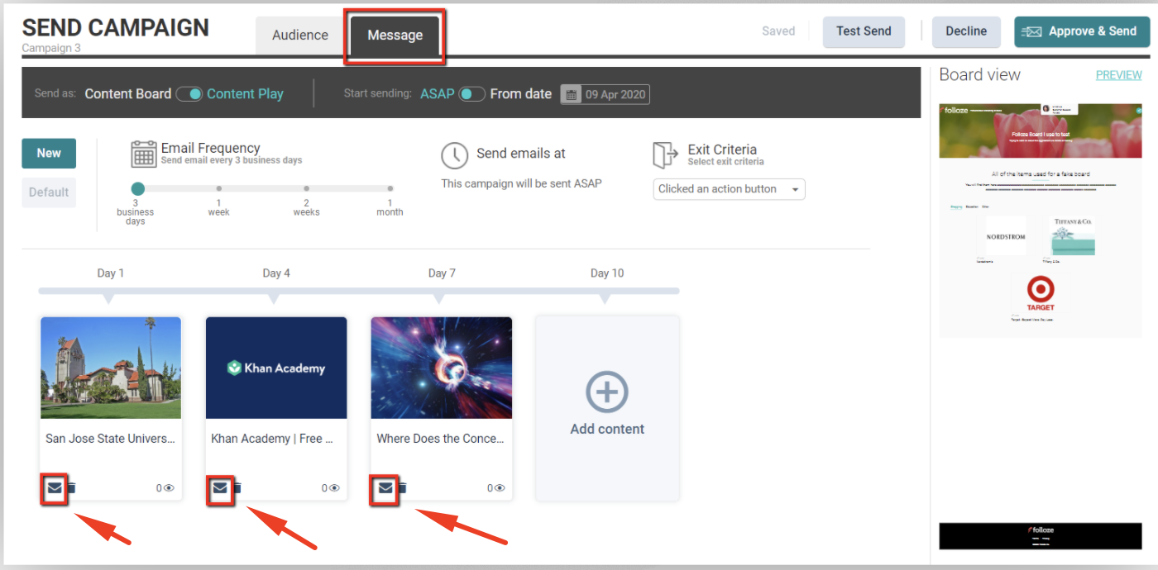The width and height of the screenshot is (1158, 570).
Task: Click the Test Send button
Action: [864, 31]
